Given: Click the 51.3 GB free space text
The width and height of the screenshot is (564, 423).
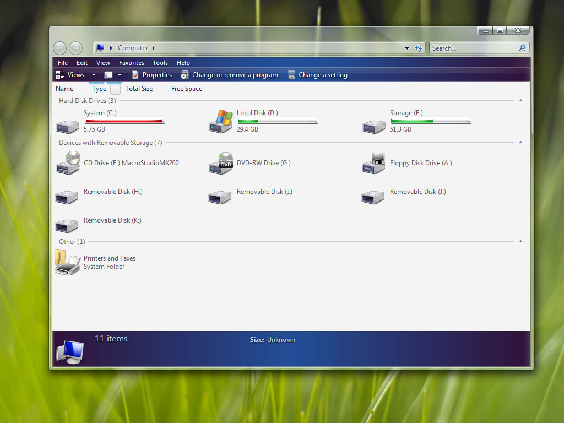Looking at the screenshot, I should click(x=400, y=129).
